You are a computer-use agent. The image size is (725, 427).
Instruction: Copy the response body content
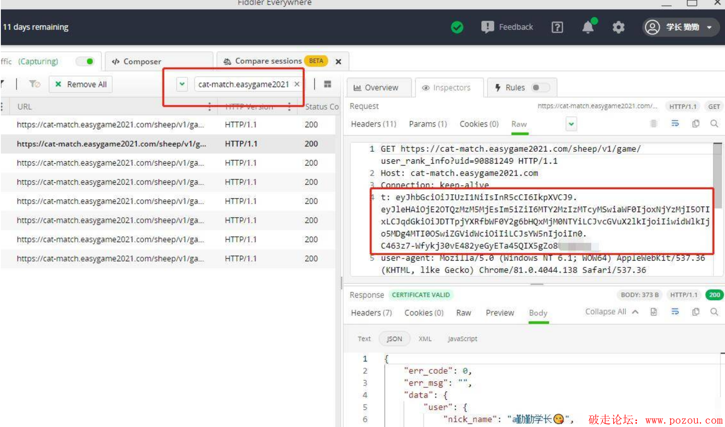click(696, 312)
